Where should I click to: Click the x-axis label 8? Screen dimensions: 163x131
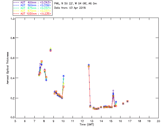tap(44, 121)
